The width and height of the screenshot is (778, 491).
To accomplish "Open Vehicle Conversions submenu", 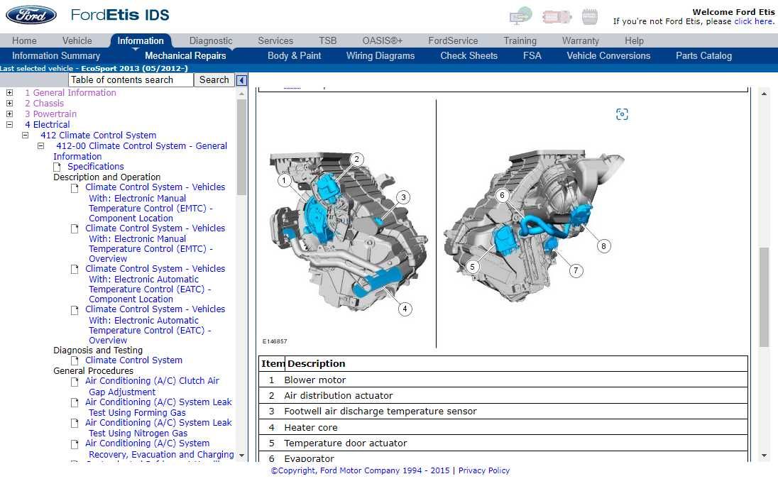I will [x=608, y=55].
